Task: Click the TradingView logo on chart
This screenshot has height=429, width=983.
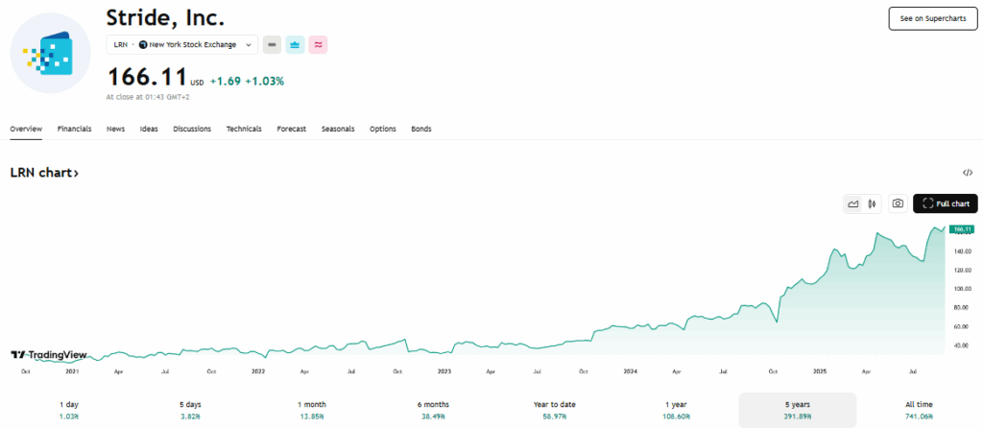Action: 48,355
